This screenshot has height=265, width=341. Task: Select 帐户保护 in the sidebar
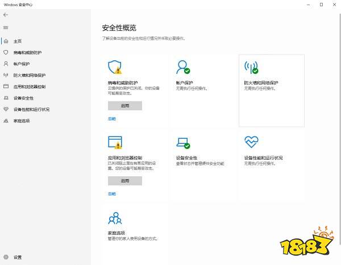pos(22,64)
